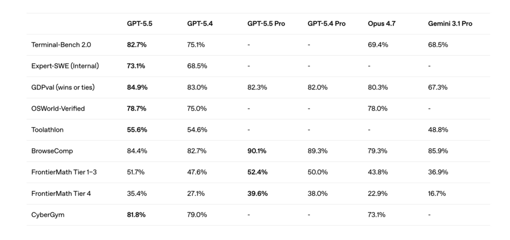Select the Gemini 3.1 Pro column header
Image resolution: width=510 pixels, height=240 pixels.
click(450, 24)
